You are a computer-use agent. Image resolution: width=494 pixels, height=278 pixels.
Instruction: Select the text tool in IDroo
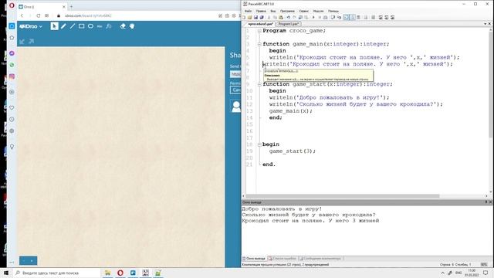click(x=100, y=26)
